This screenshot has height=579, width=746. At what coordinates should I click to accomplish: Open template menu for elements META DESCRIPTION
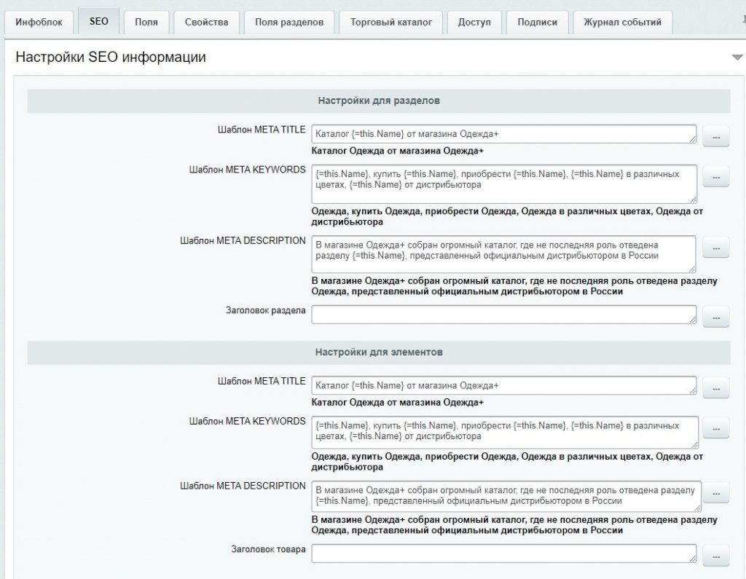716,493
